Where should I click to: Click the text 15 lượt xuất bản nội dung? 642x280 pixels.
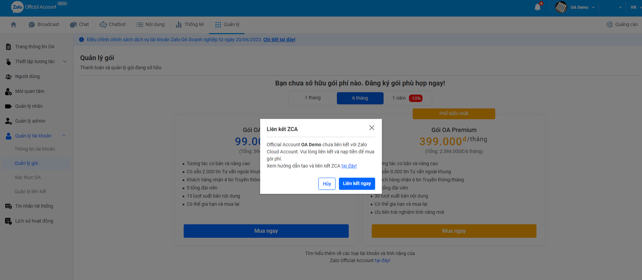[x=213, y=196]
